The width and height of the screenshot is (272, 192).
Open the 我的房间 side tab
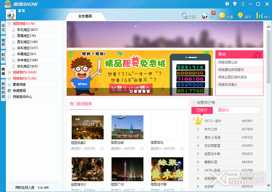pyautogui.click(x=3, y=90)
